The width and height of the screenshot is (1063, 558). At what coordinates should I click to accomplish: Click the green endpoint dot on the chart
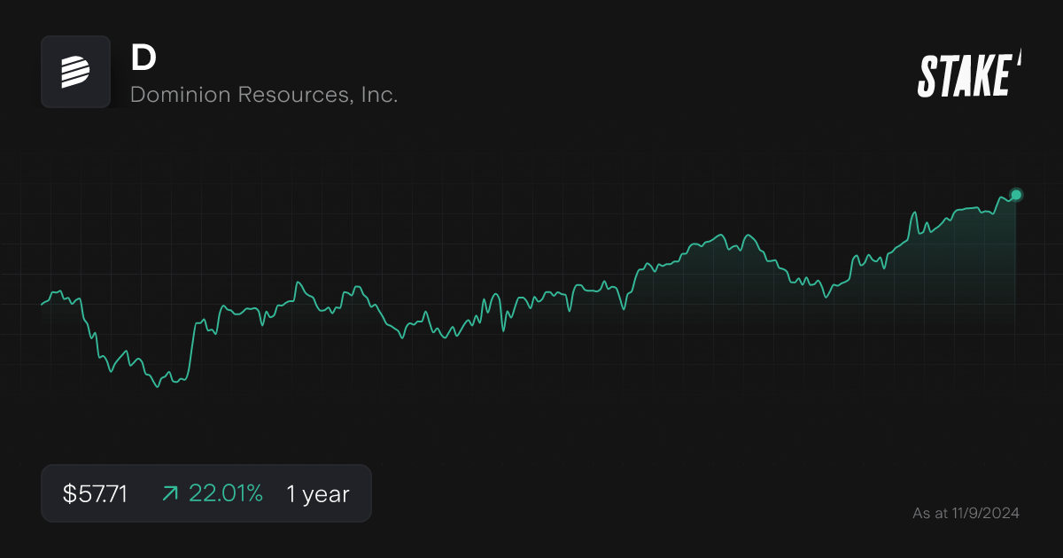coord(1015,194)
